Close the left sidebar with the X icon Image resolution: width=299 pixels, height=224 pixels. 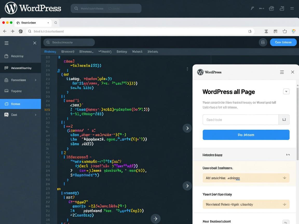pos(35,43)
